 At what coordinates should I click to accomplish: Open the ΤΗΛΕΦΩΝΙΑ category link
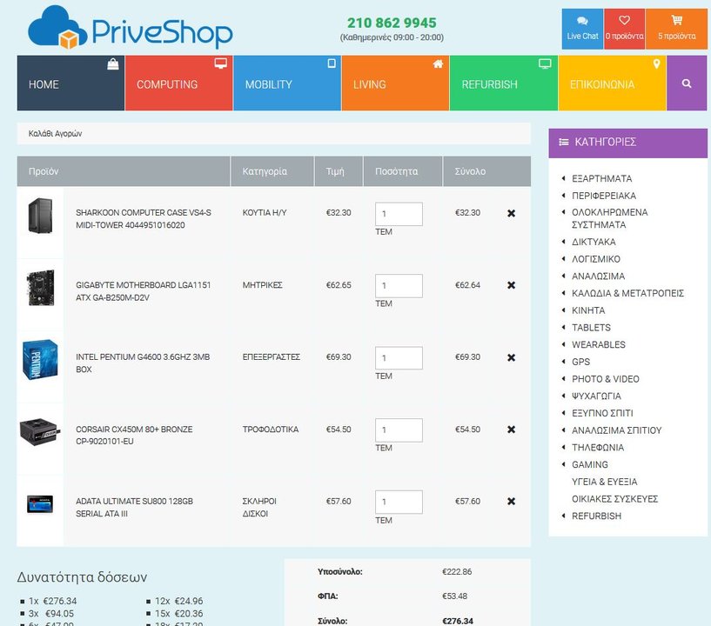coord(598,448)
